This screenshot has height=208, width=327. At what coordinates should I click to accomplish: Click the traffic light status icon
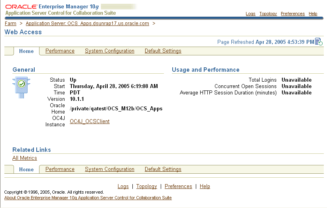[21, 85]
